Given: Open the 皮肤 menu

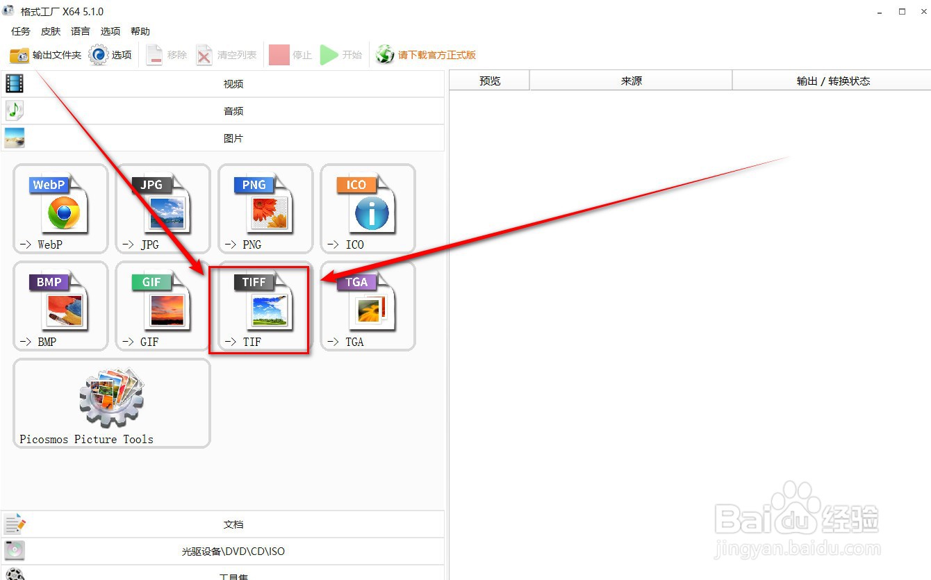Looking at the screenshot, I should [51, 31].
